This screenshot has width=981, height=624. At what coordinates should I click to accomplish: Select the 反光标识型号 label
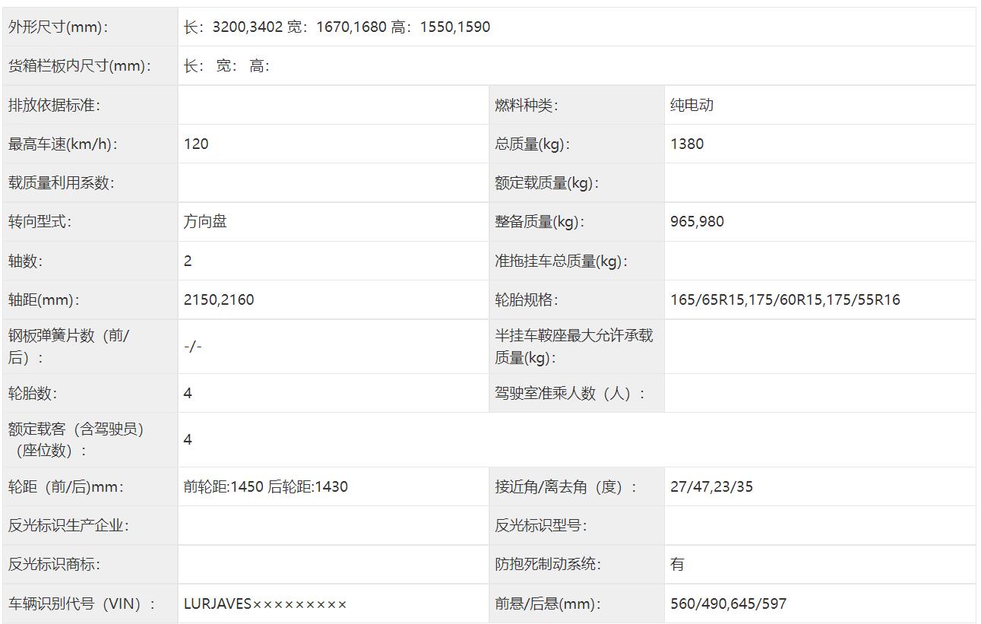(540, 526)
